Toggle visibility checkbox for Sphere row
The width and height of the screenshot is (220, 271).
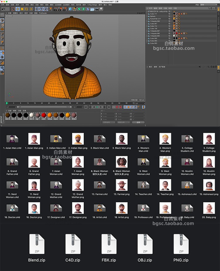coord(169,16)
